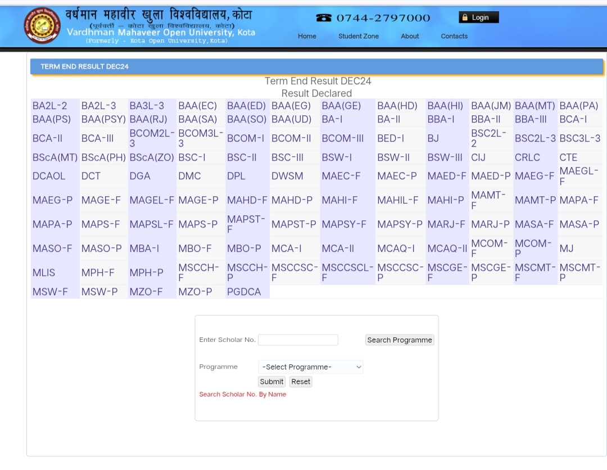Screen dimensions: 607x470
Task: Open the Contacts menu item
Action: 454,36
